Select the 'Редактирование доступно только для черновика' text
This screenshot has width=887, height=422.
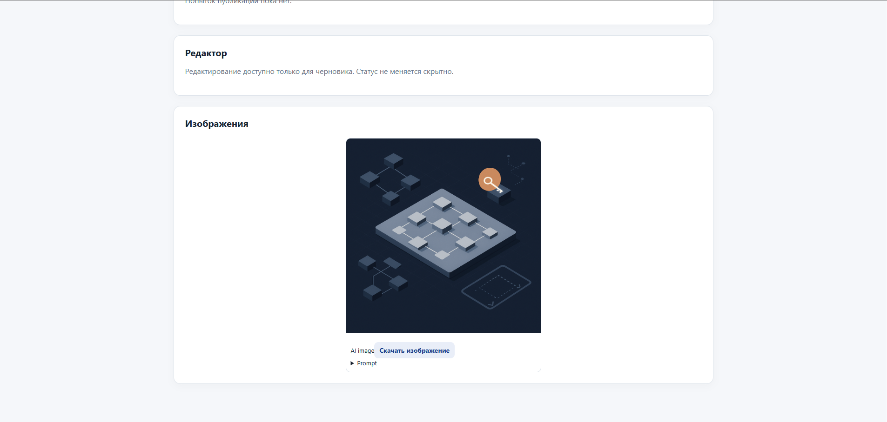(269, 72)
